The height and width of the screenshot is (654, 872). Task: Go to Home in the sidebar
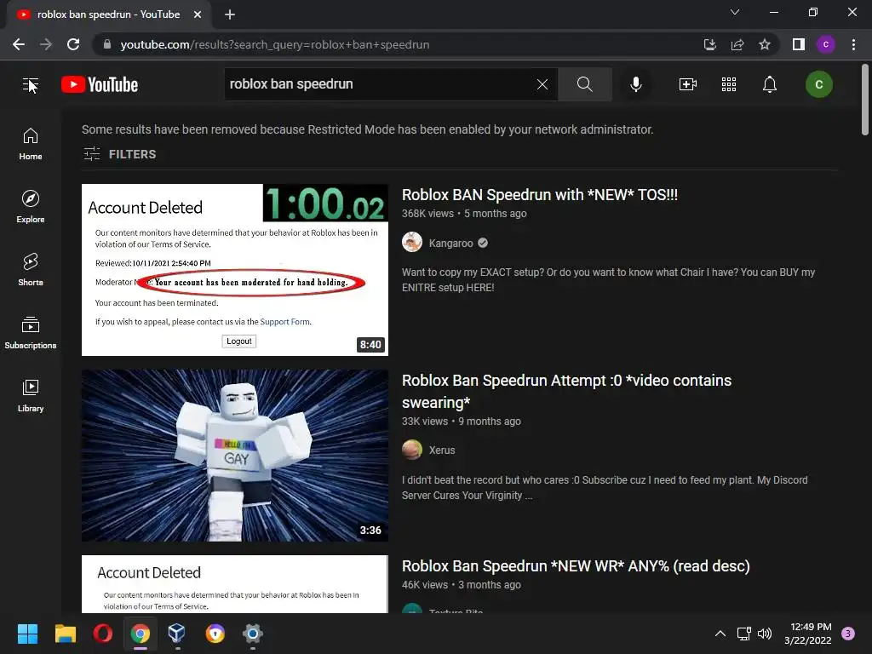(x=31, y=144)
